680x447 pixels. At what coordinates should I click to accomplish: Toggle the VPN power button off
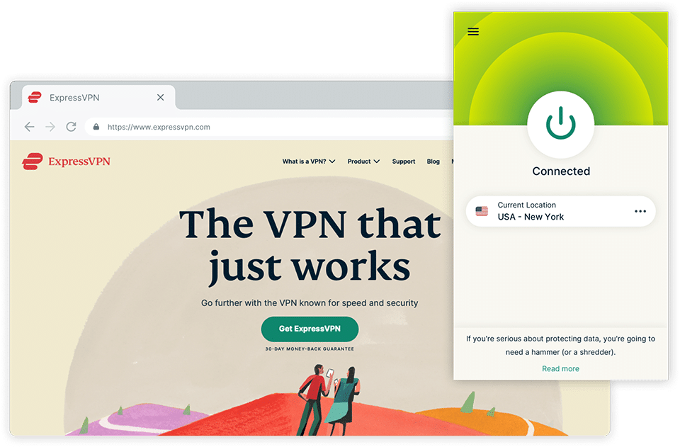[560, 124]
